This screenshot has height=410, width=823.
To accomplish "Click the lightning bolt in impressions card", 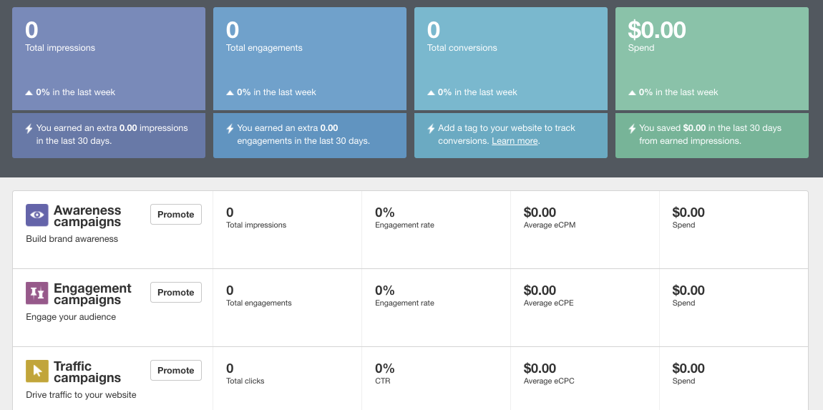I will (x=29, y=129).
